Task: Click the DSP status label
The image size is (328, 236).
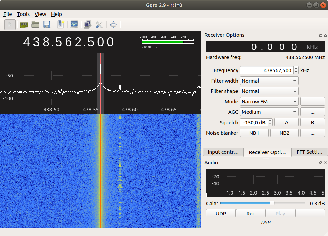Action: coord(266,223)
